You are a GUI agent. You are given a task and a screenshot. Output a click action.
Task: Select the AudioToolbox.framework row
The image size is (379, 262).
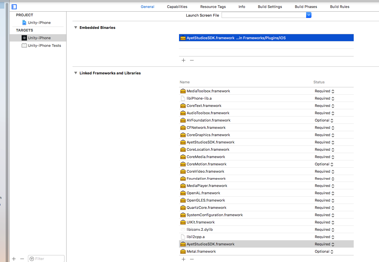pyautogui.click(x=266, y=113)
